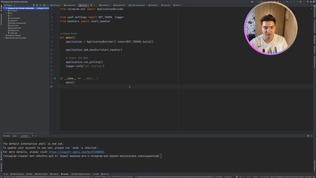Click Python interpreter selector in status bar
The height and width of the screenshot is (178, 316).
point(287,177)
